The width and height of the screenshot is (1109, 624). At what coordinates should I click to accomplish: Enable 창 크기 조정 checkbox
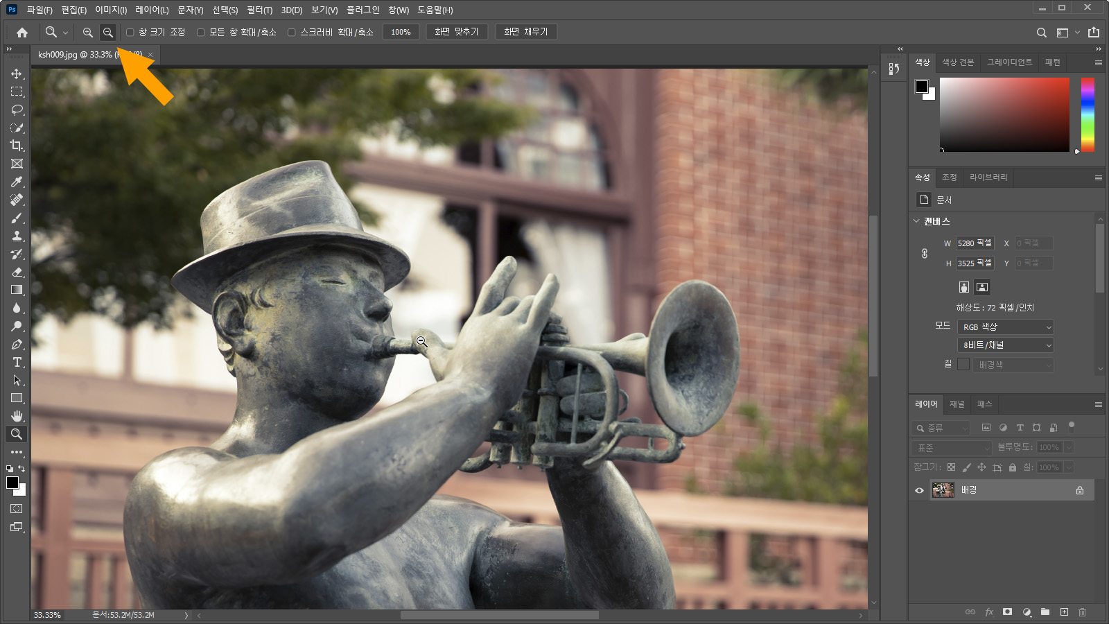point(130,32)
